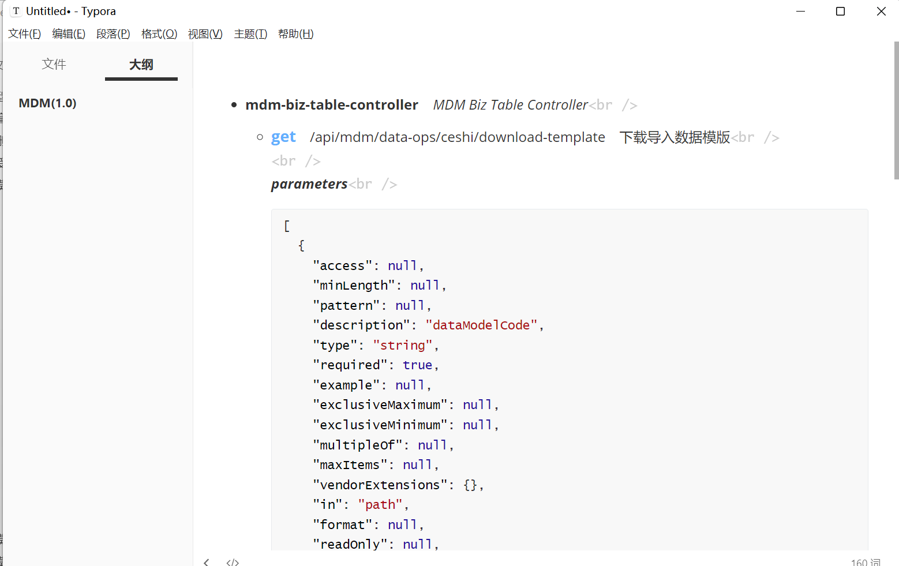Viewport: 899px width, 566px height.
Task: Click the vertical scrollbar thumb
Action: 896,111
